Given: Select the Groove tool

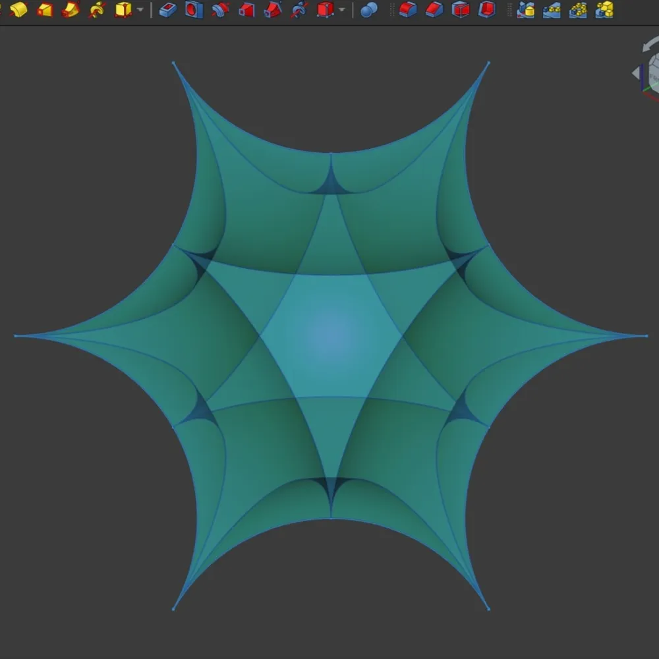Looking at the screenshot, I should coord(221,9).
